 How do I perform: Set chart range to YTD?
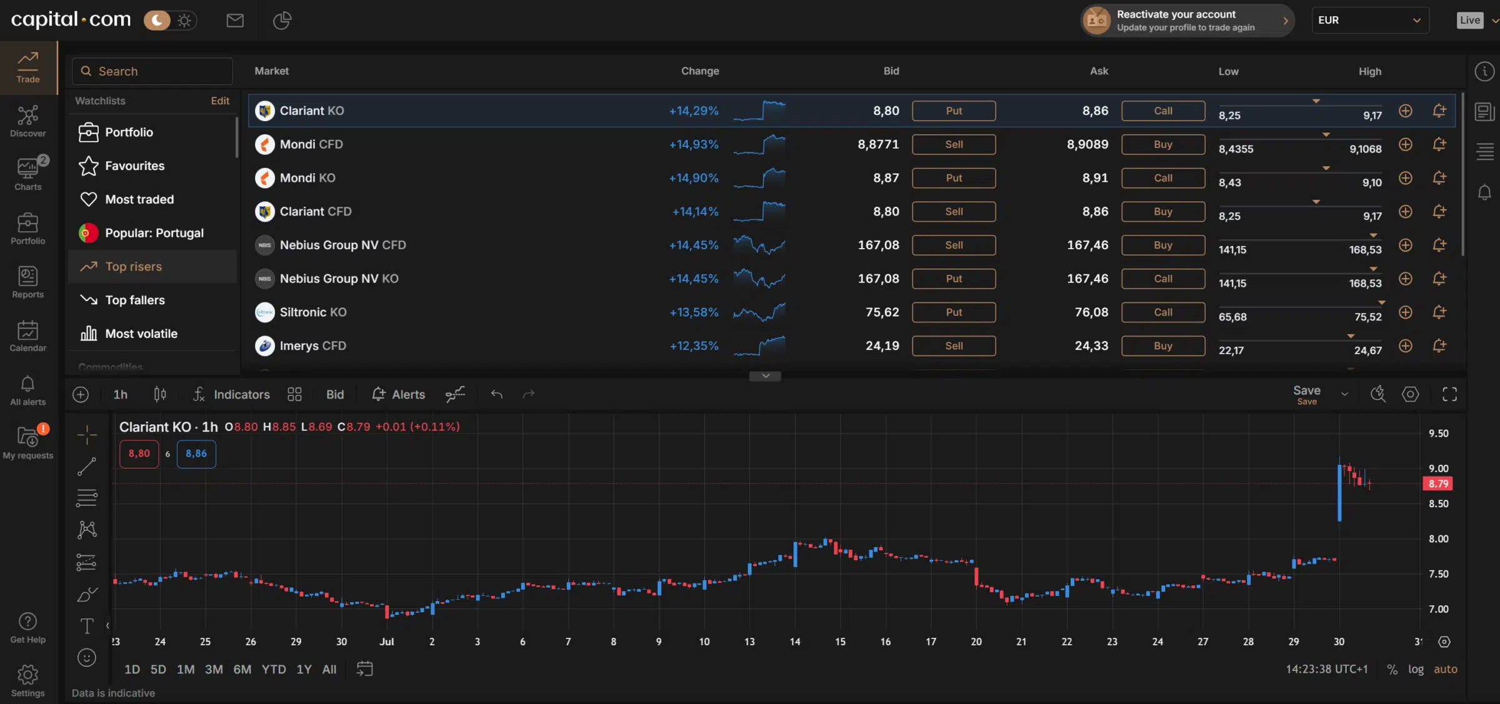274,670
